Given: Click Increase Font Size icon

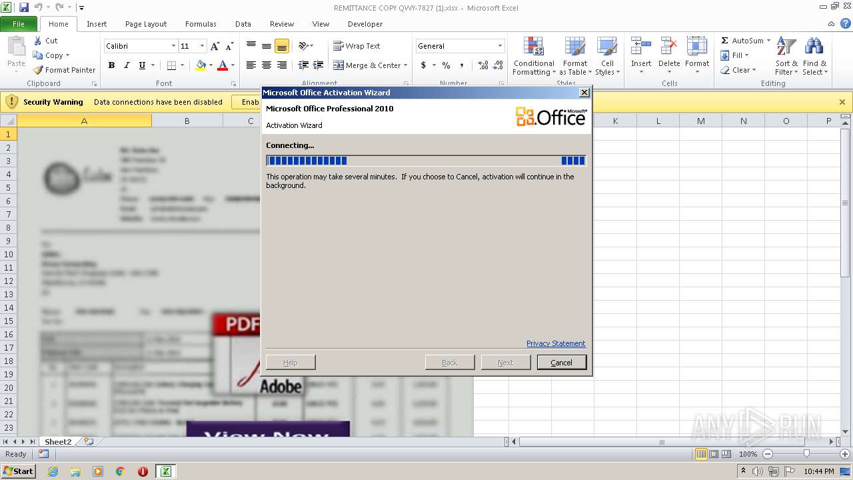Looking at the screenshot, I should click(215, 46).
